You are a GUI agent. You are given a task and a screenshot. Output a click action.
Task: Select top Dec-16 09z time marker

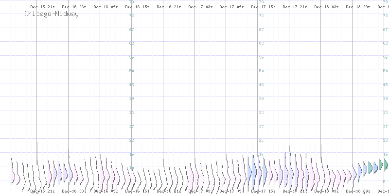(106, 7)
